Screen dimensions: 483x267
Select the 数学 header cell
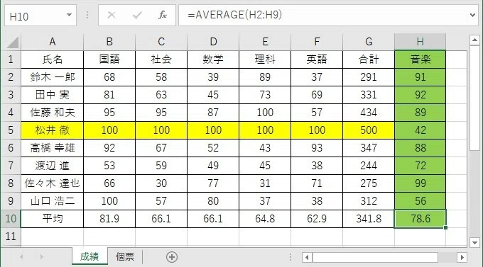pos(213,59)
